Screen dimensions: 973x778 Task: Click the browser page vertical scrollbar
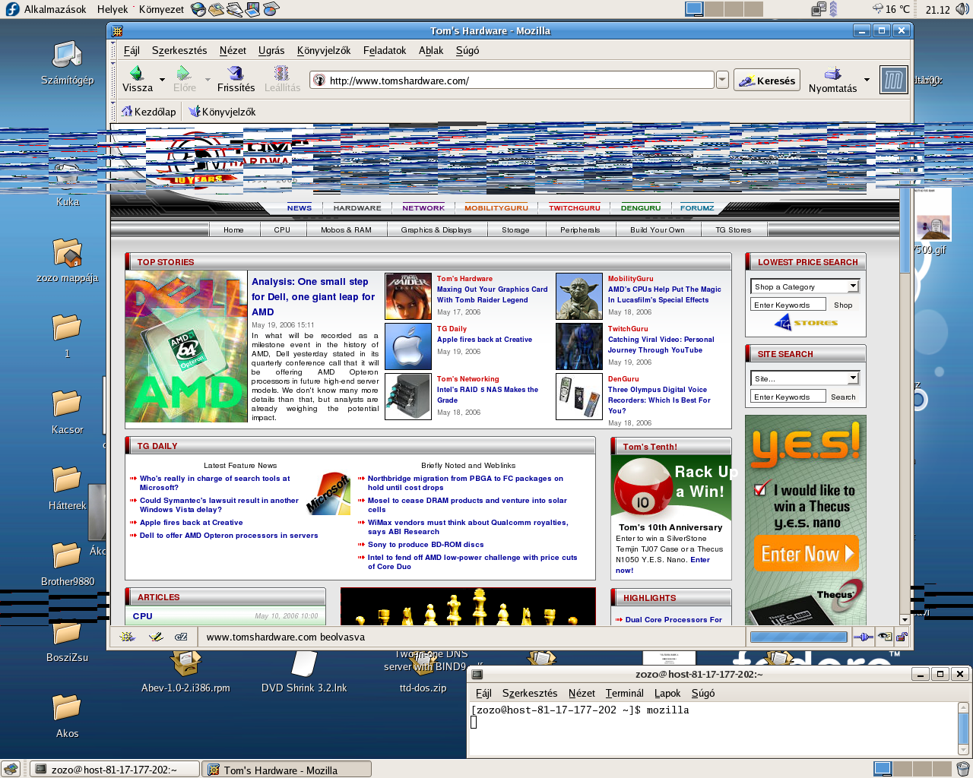(x=905, y=380)
